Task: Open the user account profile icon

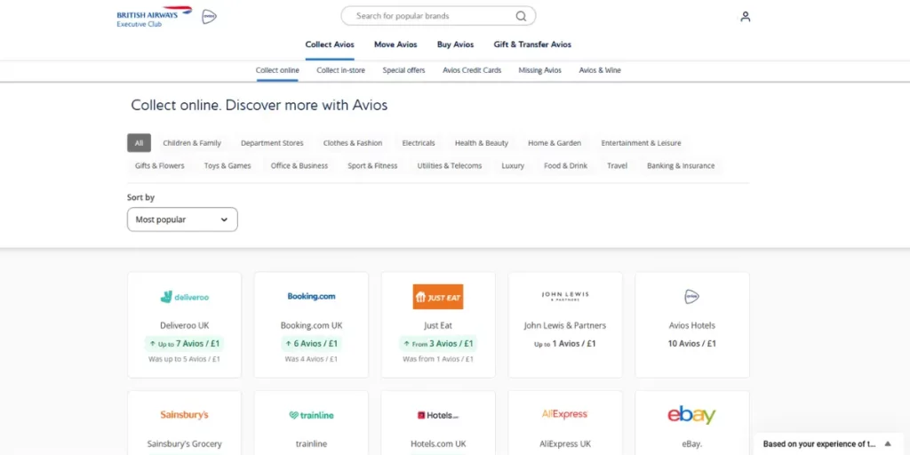Action: (745, 16)
